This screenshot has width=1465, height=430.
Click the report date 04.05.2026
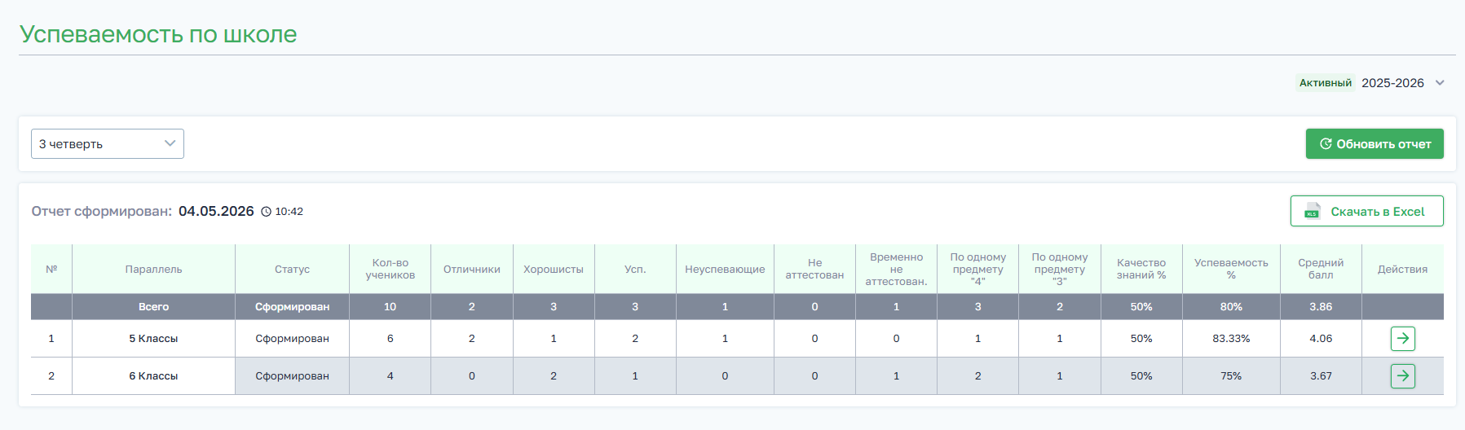216,211
